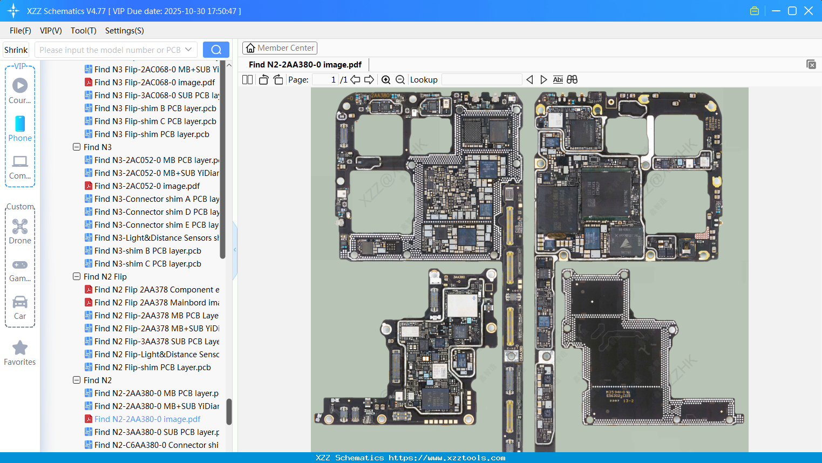Image resolution: width=822 pixels, height=463 pixels.
Task: Rotate the page clockwise
Action: pos(278,80)
